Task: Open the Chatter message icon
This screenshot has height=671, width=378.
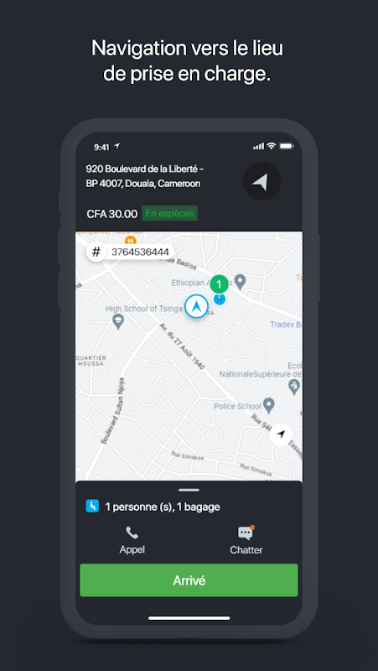Action: [x=246, y=533]
